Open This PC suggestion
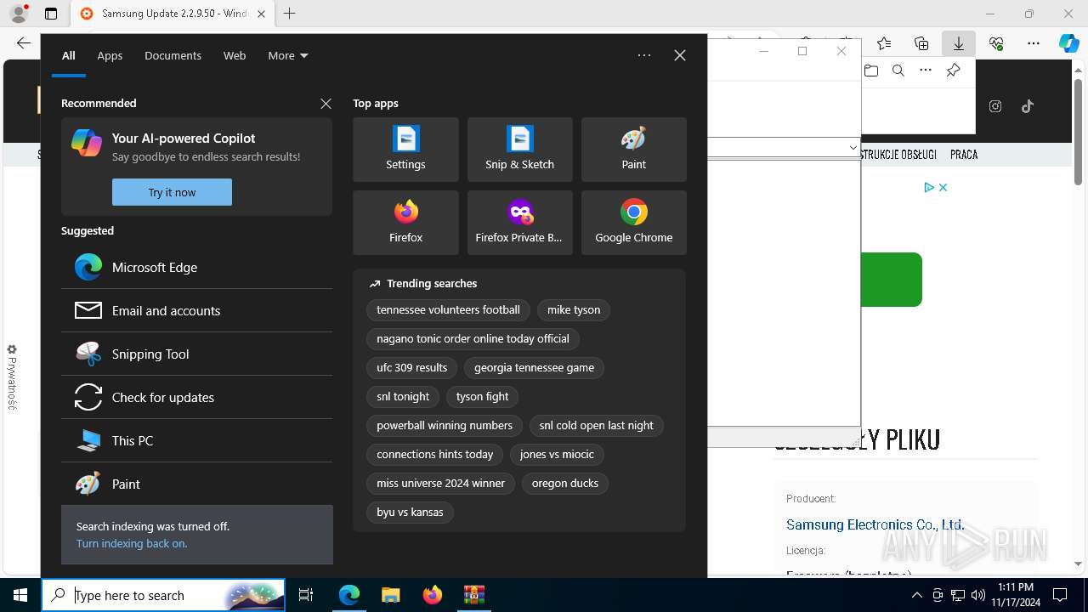Screen dimensions: 1088x612 [196, 440]
